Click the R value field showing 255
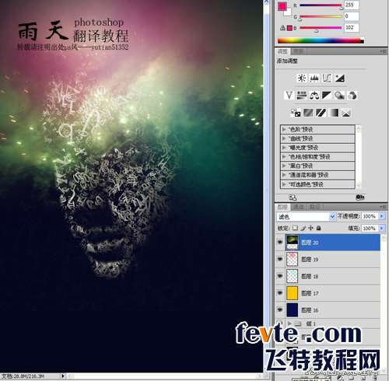The width and height of the screenshot is (389, 381). (352, 5)
